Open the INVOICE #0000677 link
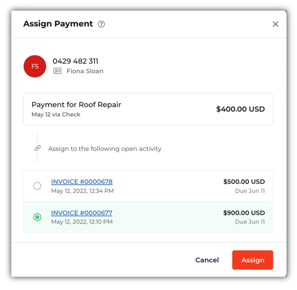The height and width of the screenshot is (290, 297). point(82,213)
